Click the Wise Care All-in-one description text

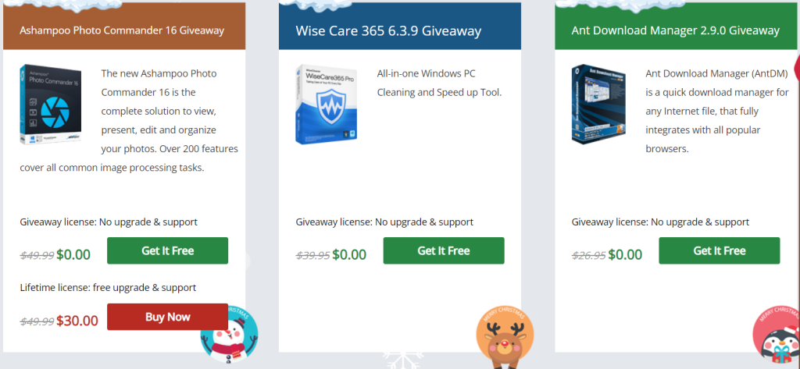(x=439, y=83)
